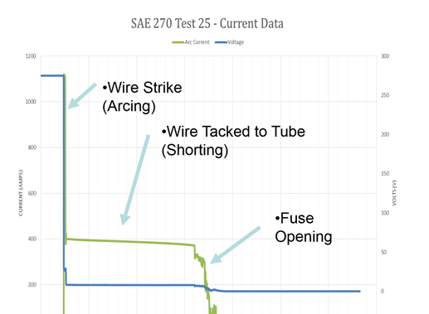Click the 150 tick label on right axis
Screen dimensions: 429x314
(x=385, y=173)
